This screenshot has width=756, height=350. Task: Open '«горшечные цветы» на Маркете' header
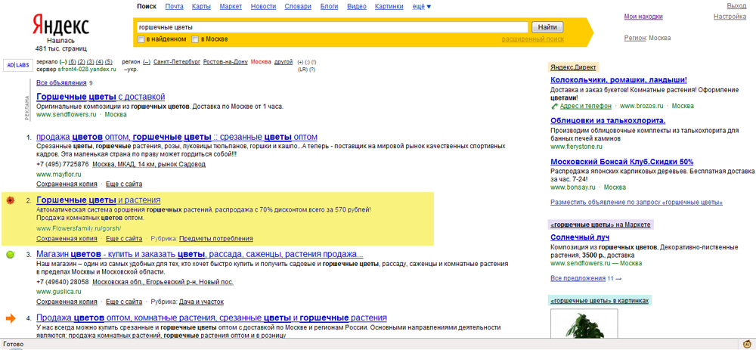[600, 225]
